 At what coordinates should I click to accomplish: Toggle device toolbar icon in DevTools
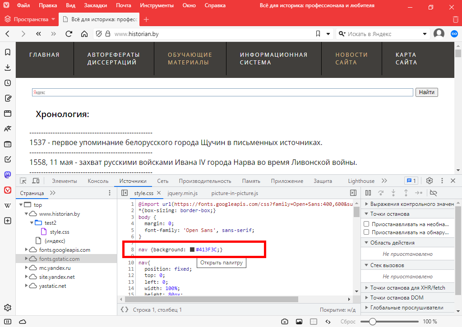click(36, 181)
